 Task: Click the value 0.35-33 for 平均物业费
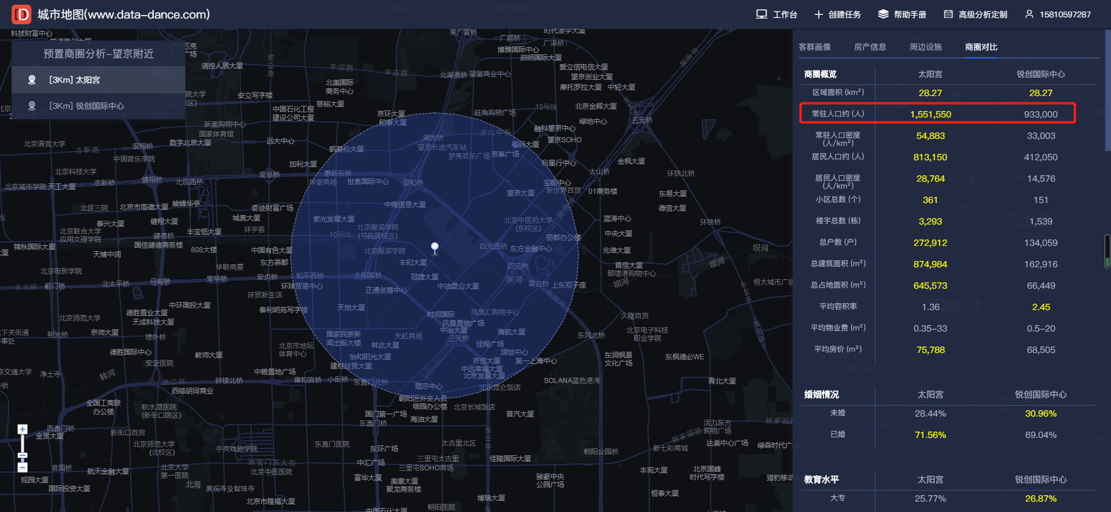coord(930,329)
